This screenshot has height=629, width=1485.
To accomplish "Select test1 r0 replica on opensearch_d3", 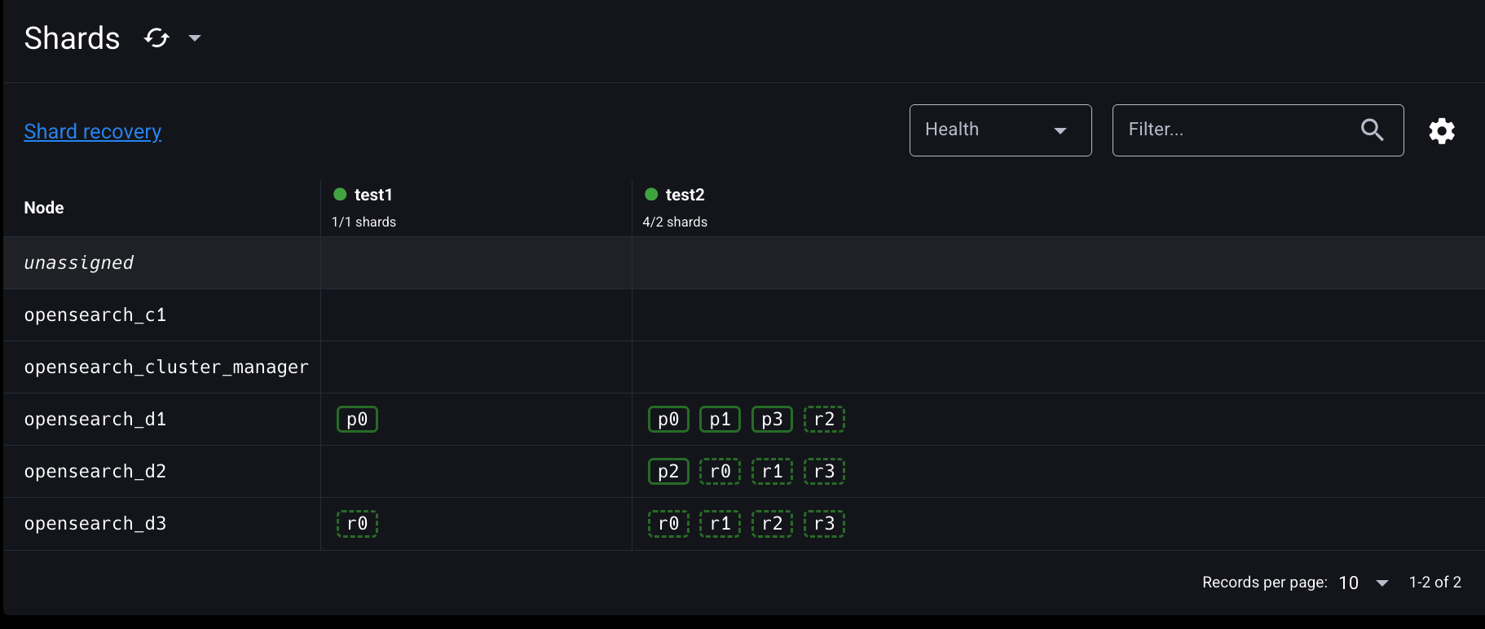I will (357, 524).
